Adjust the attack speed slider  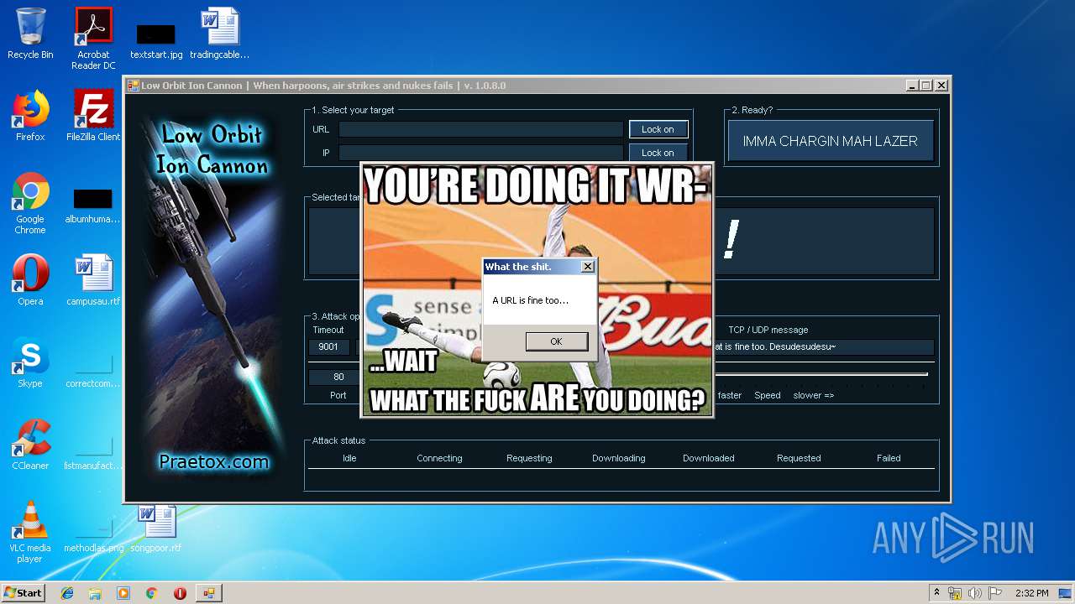820,375
